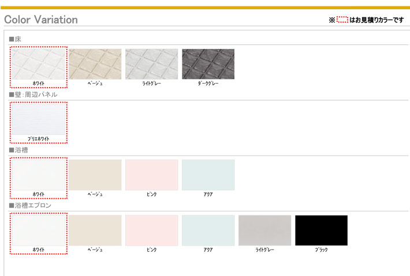Viewport: 410px width, 276px height.
Task: Select the Pink bathtub apron swatch
Action: click(x=152, y=230)
